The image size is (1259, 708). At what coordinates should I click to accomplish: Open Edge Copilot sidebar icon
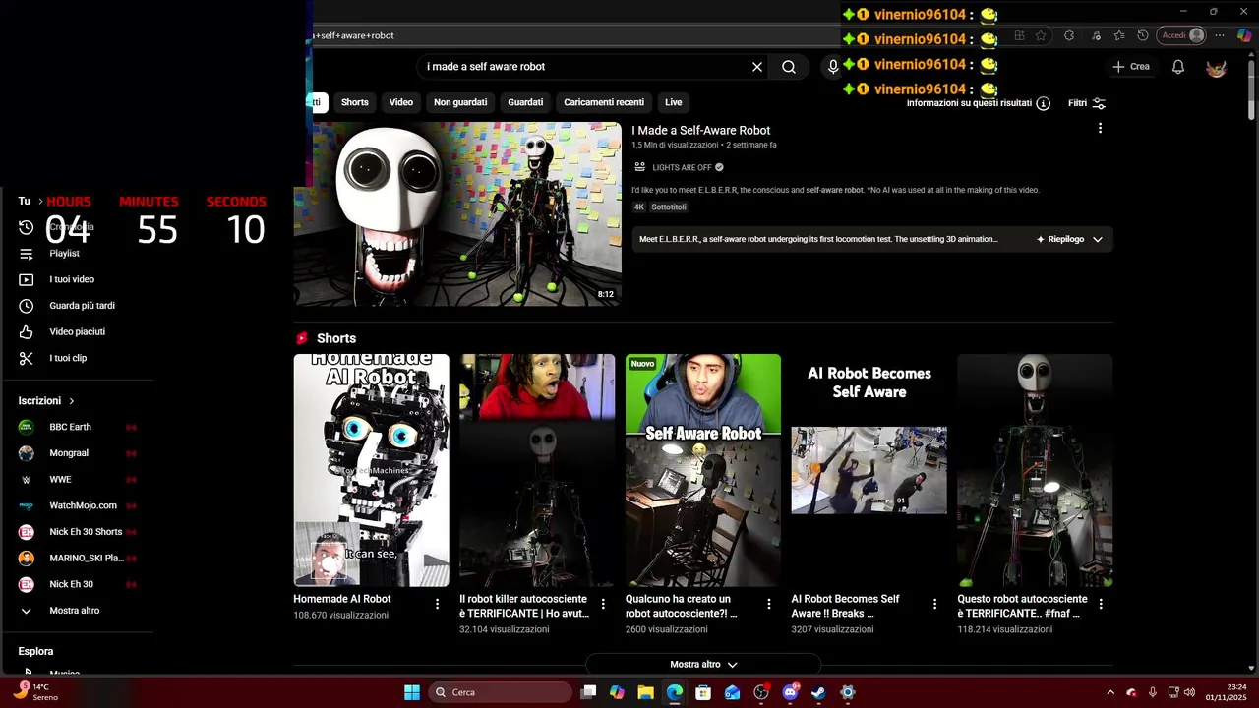point(1244,35)
